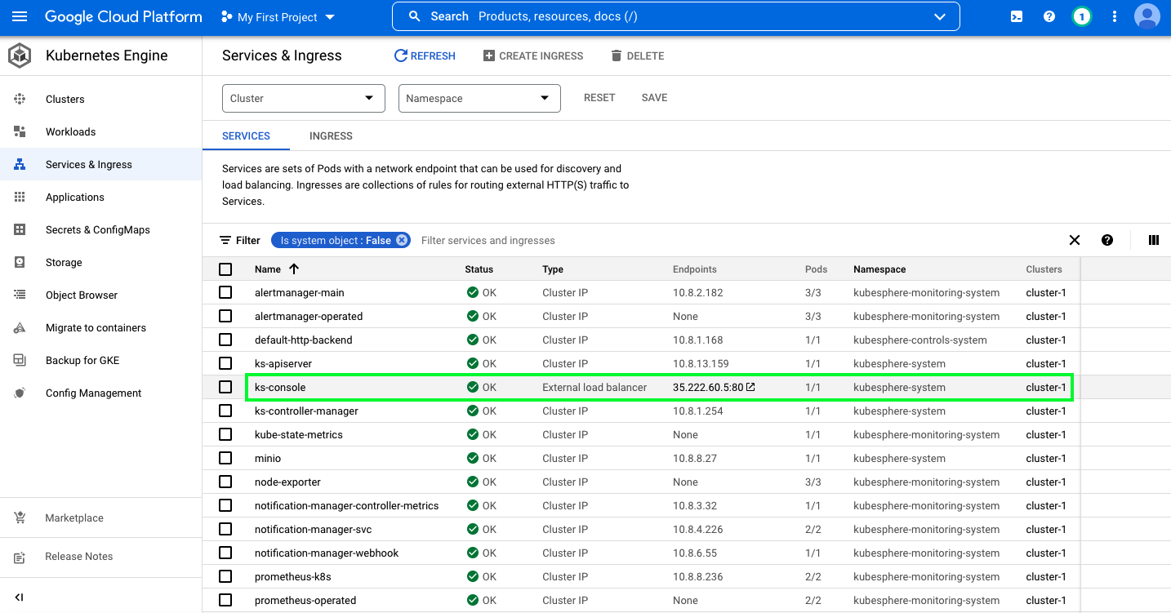The width and height of the screenshot is (1171, 613).
Task: Remove the 'Is system object : False' chip
Action: coord(402,240)
